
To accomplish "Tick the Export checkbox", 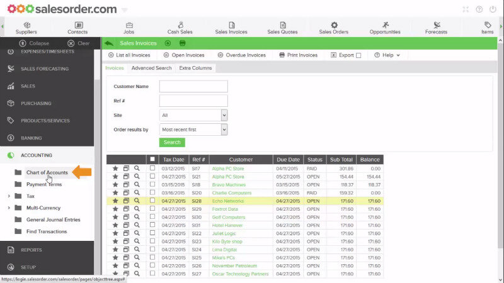I will [x=358, y=55].
